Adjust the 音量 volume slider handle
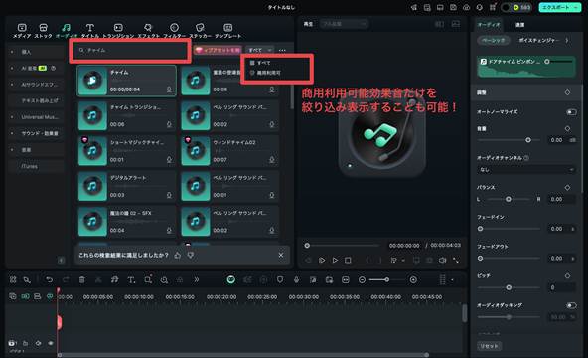Image resolution: width=588 pixels, height=358 pixels. click(x=528, y=140)
